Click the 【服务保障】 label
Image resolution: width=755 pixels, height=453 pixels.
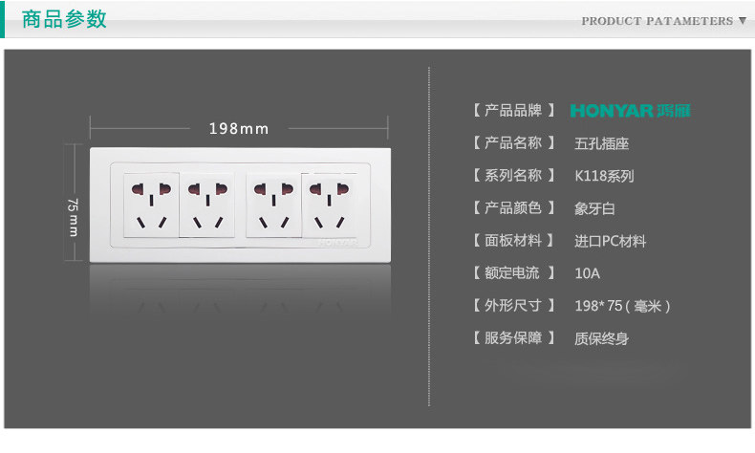513,338
